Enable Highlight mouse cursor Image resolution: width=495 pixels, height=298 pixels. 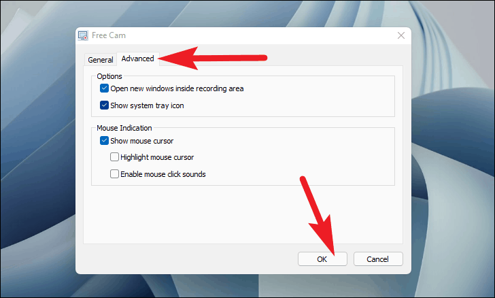point(114,157)
